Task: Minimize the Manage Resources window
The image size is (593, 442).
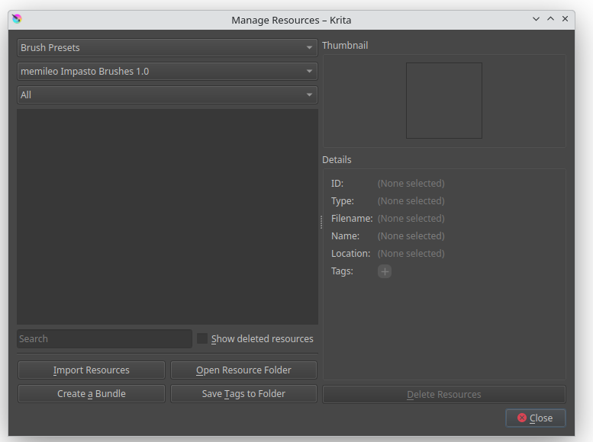Action: click(536, 20)
